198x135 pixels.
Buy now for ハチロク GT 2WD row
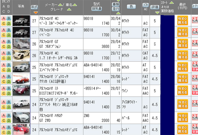pos(183,118)
